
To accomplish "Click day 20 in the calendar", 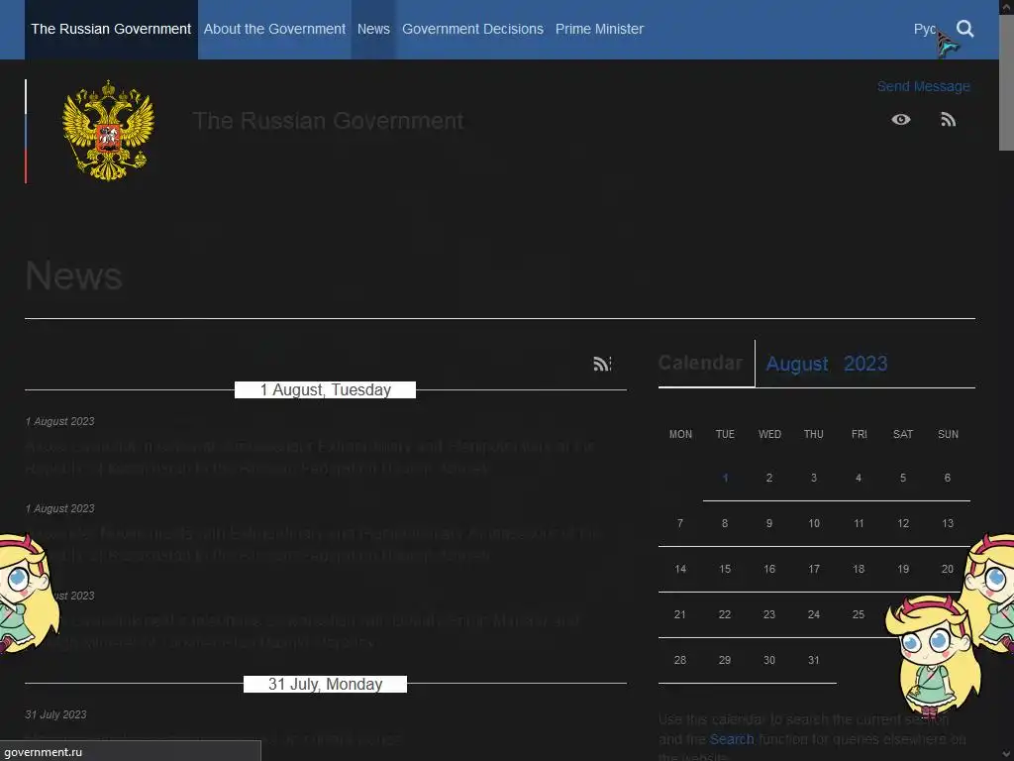I will [947, 570].
